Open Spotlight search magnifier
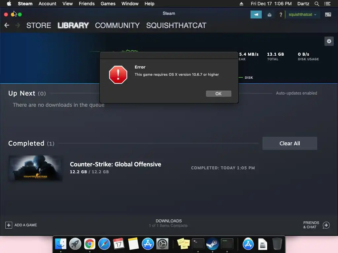This screenshot has height=253, width=338. pyautogui.click(x=317, y=4)
